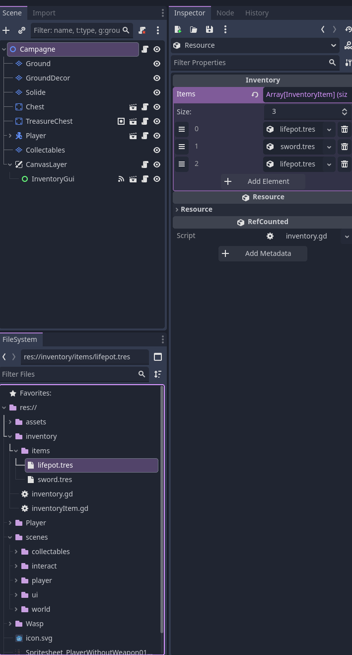Toggle the FileSystem split mode icon
352x655 pixels.
(158, 357)
